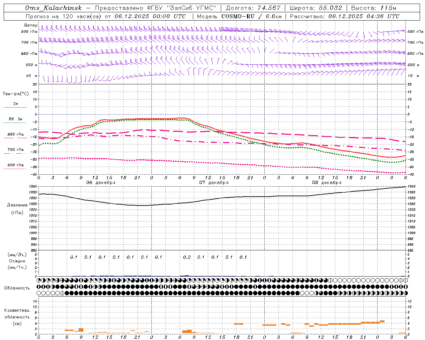Click the Долгота: 74.567 longitude value
The image size is (425, 340).
tap(253, 8)
